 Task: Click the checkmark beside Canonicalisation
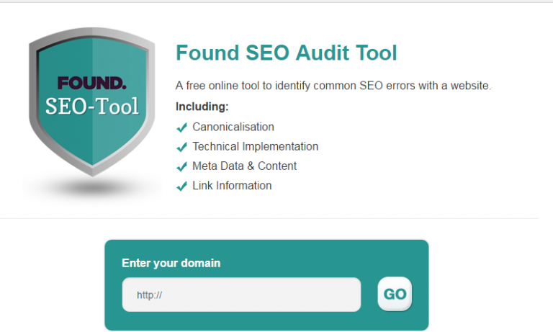pyautogui.click(x=182, y=128)
